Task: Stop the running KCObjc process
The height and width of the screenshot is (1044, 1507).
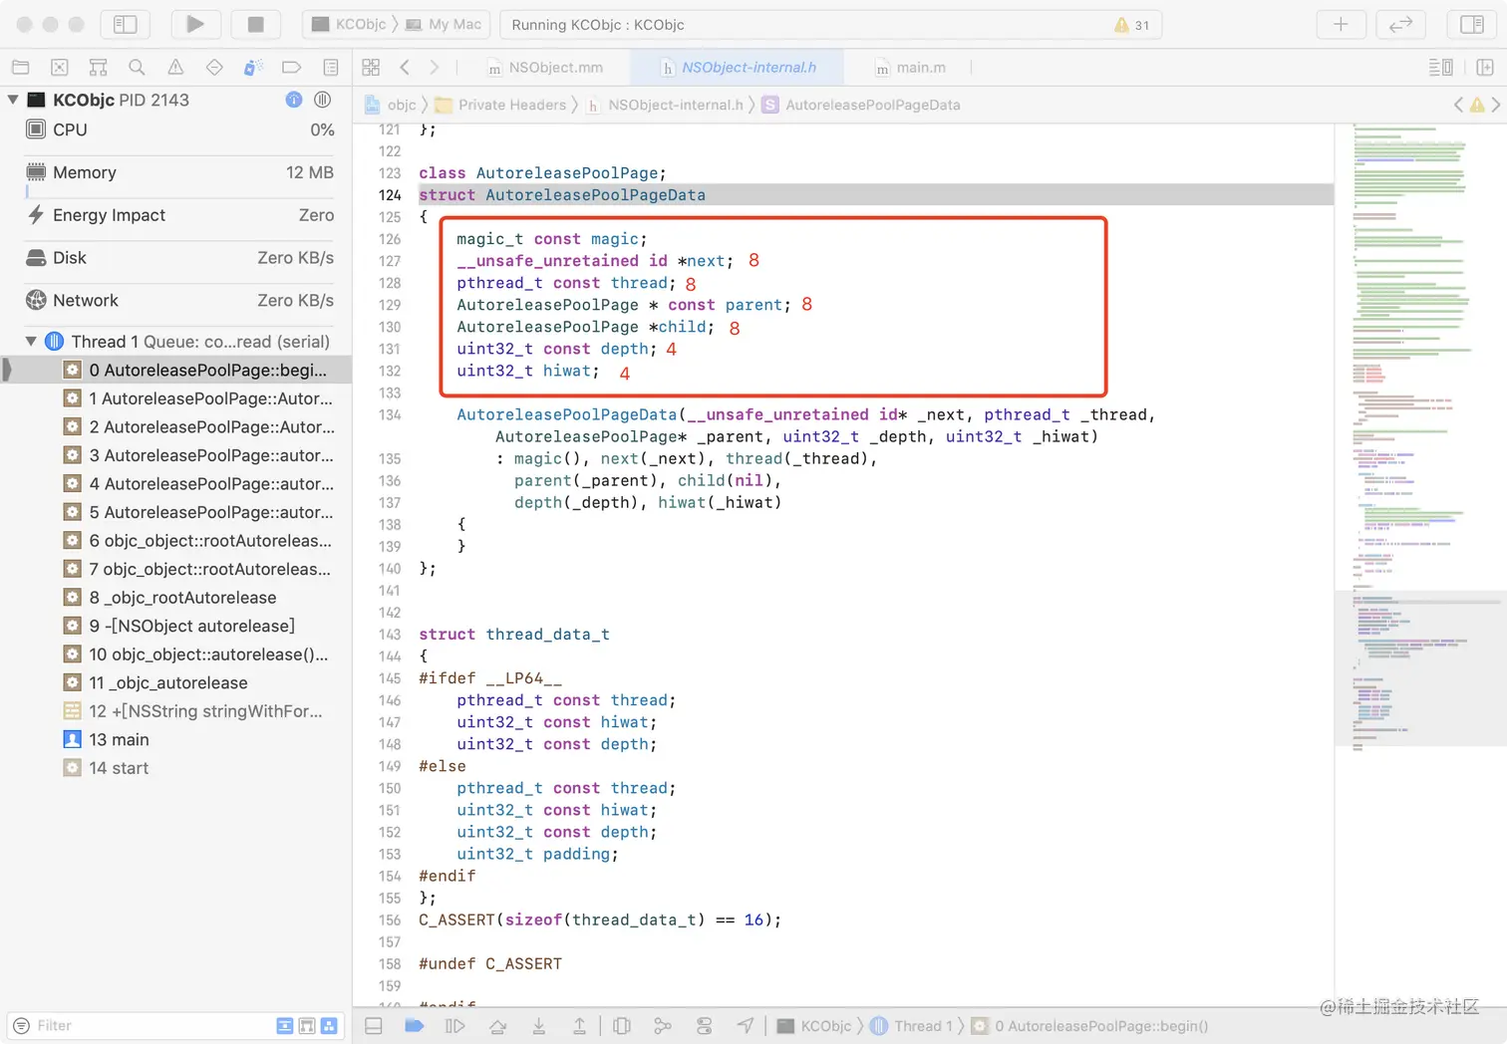Action: (x=256, y=24)
